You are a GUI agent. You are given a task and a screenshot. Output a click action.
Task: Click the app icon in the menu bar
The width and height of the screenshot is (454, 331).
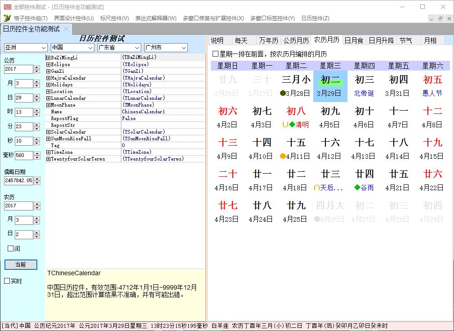[7, 18]
